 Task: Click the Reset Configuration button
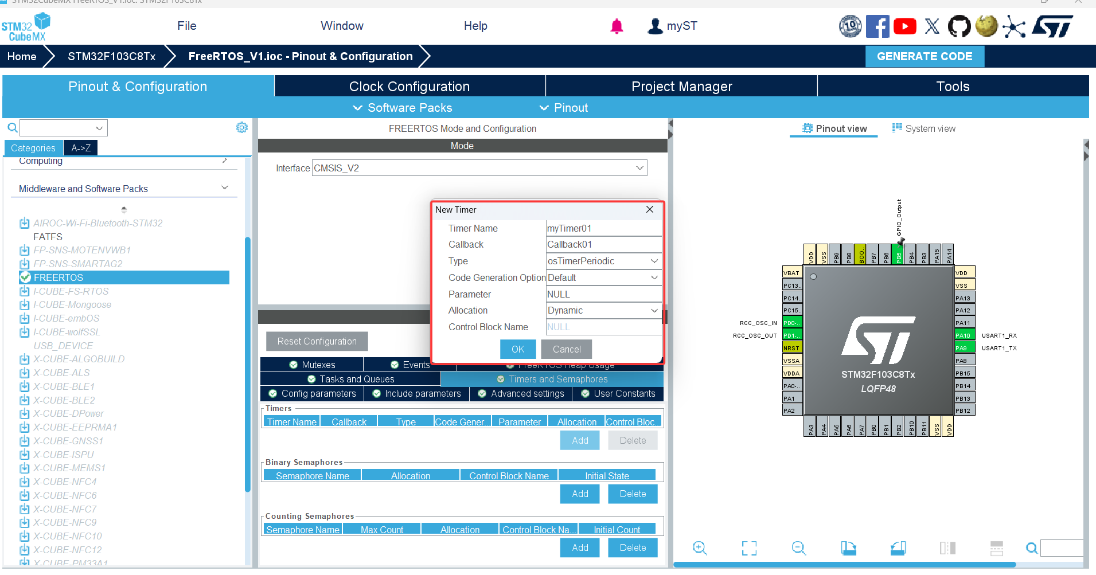[317, 341]
